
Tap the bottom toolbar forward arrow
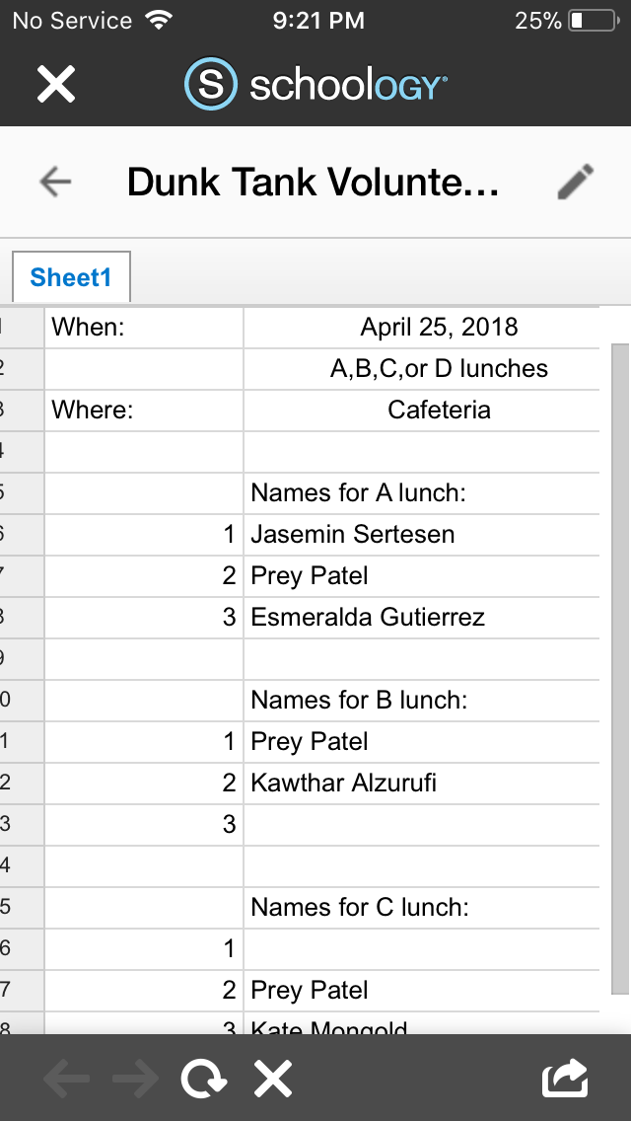point(135,1079)
